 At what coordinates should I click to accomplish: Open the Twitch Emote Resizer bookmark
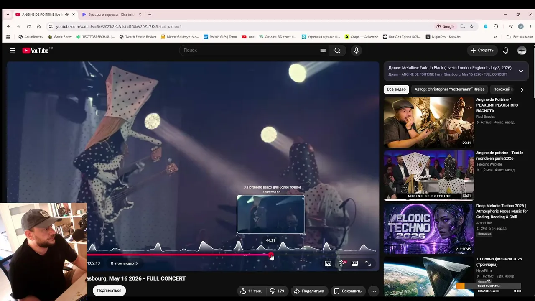pos(138,37)
